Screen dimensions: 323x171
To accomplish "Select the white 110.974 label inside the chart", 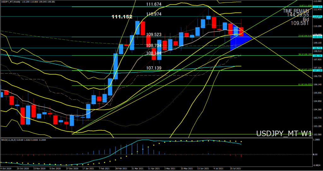I will click(154, 14).
